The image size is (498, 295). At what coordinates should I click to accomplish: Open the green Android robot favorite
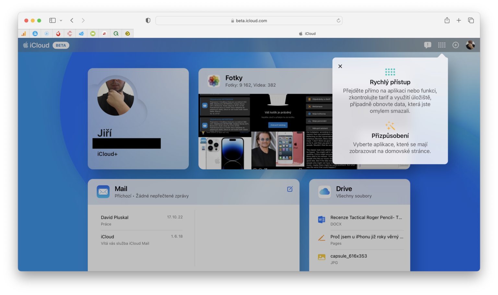(x=93, y=33)
